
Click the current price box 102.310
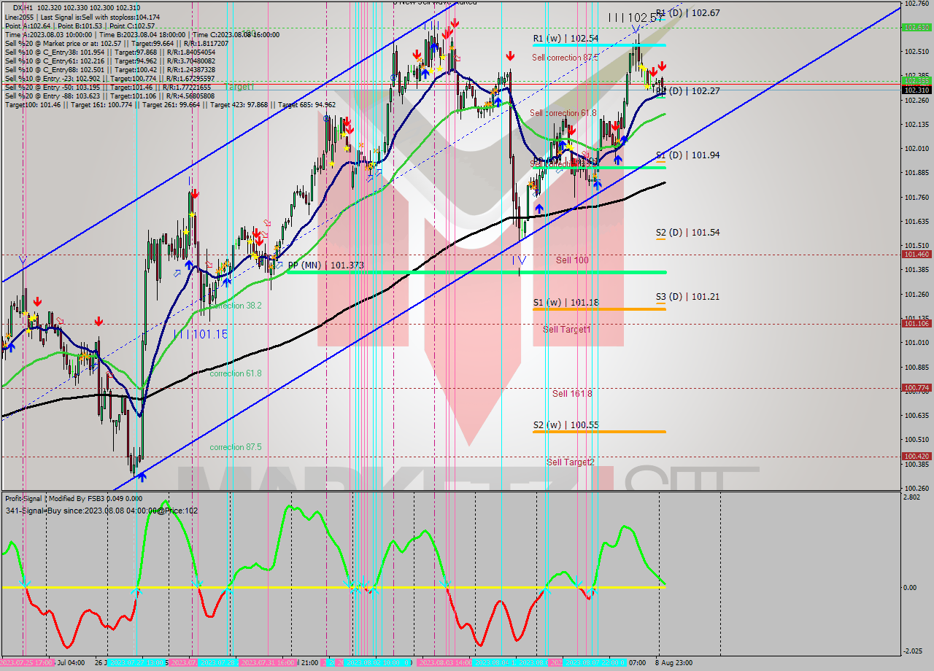(x=917, y=90)
